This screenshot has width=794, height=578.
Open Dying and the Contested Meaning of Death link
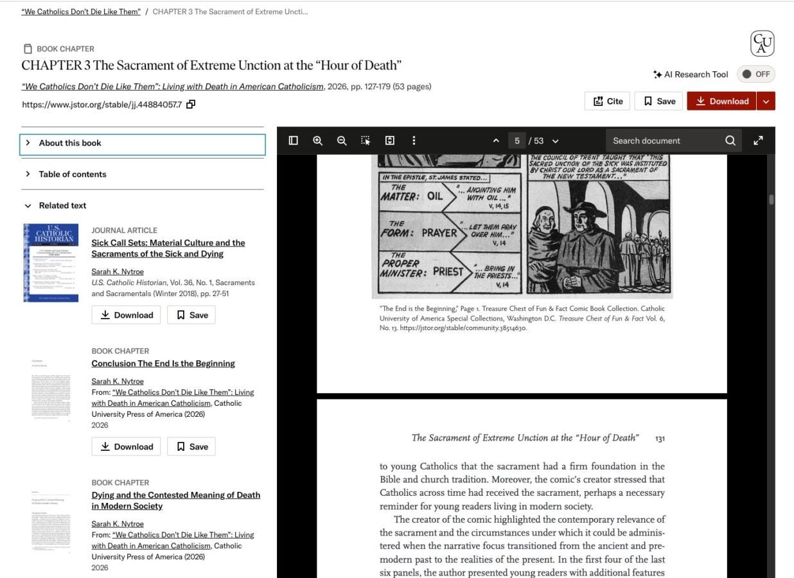[x=175, y=500]
